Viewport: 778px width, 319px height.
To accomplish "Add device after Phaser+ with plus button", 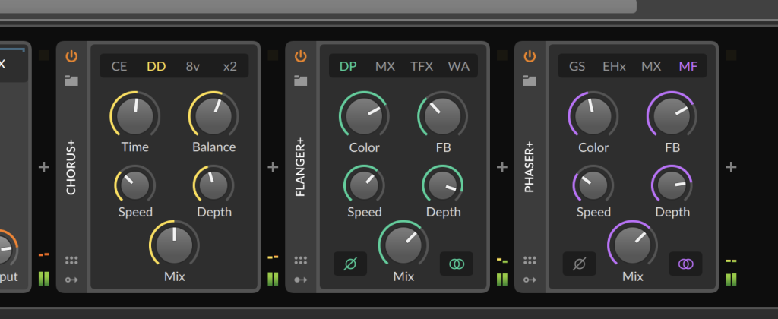I will click(x=731, y=167).
